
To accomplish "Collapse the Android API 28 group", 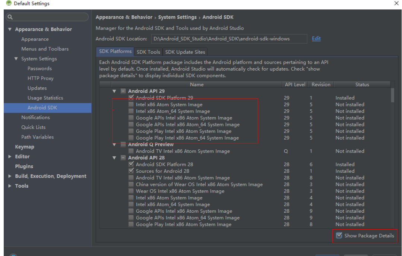I will tap(114, 157).
